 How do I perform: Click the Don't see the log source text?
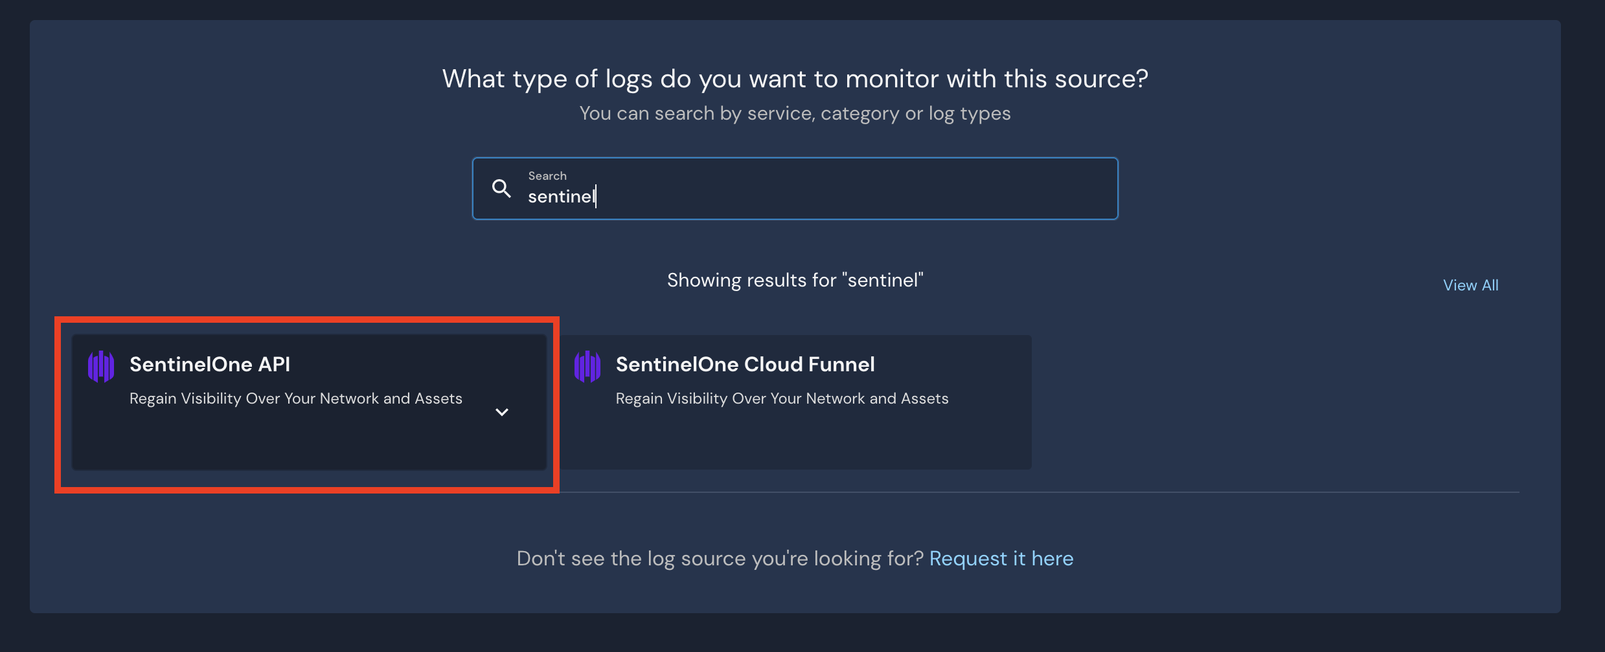point(719,558)
